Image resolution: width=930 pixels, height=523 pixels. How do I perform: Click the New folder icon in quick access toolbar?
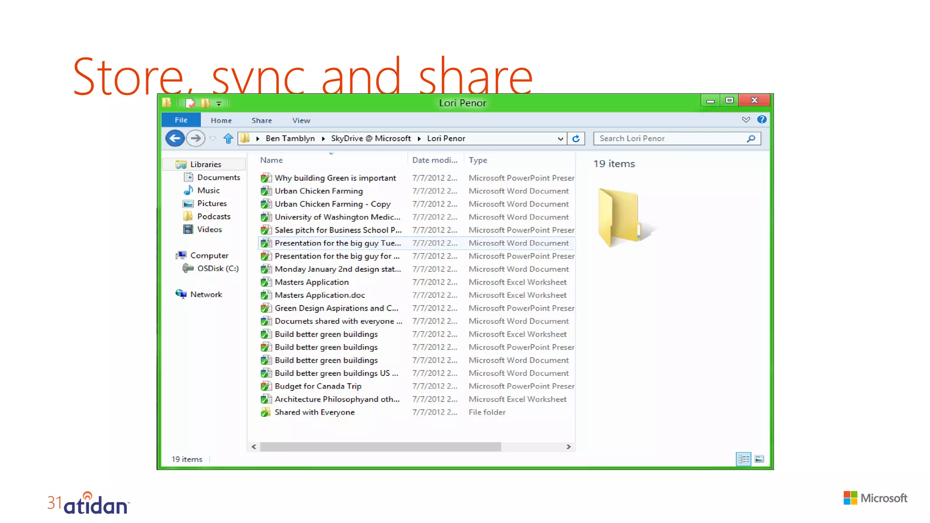(x=206, y=103)
